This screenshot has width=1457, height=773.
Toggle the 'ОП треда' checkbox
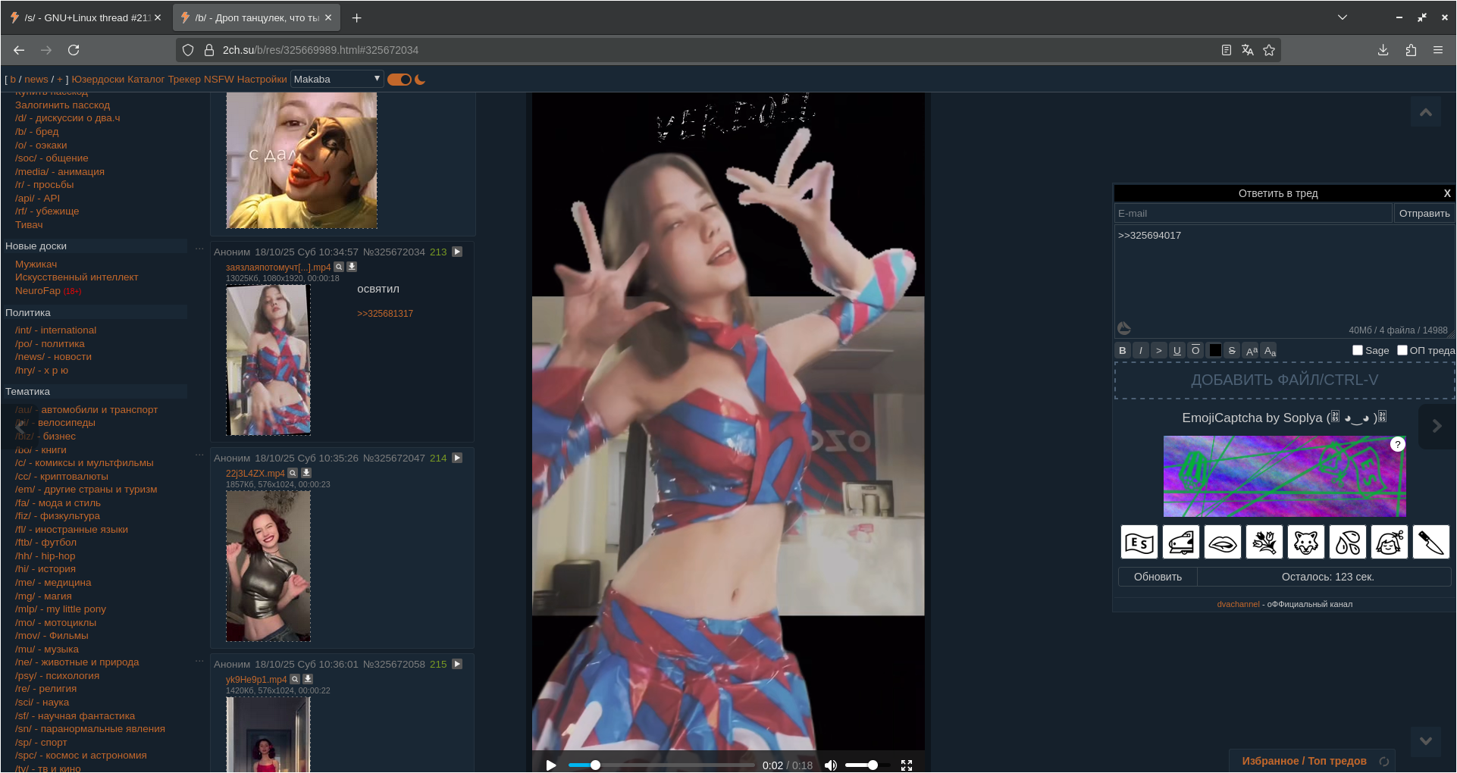click(x=1402, y=350)
